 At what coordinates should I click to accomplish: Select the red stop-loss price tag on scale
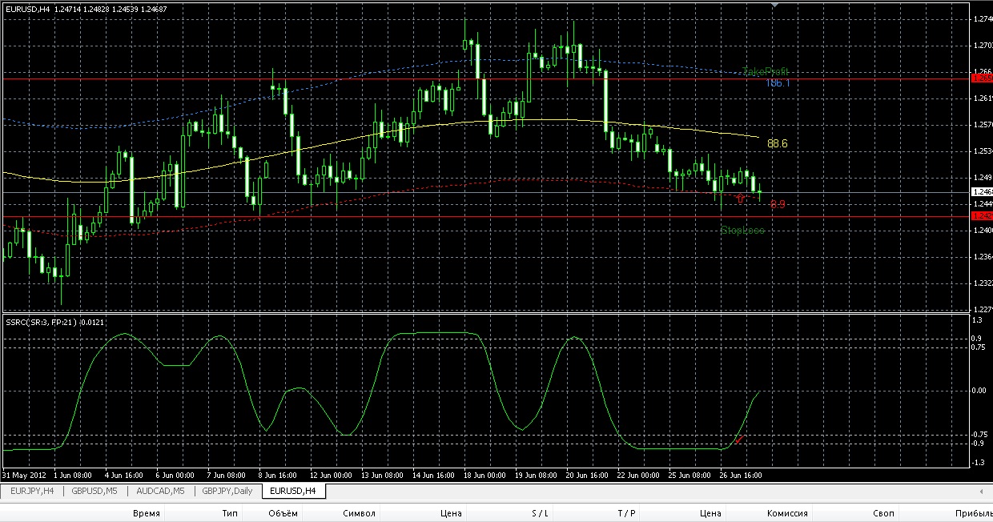click(x=982, y=216)
